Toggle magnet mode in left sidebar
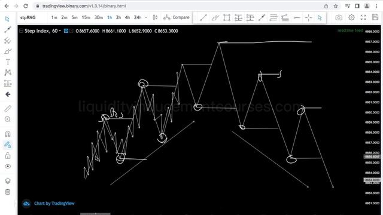 click(8, 134)
